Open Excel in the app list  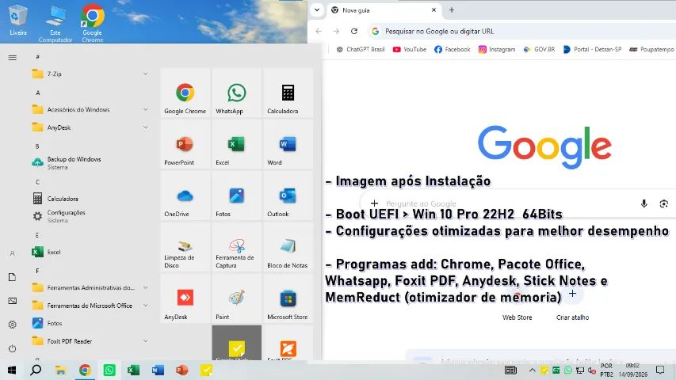tap(90, 252)
